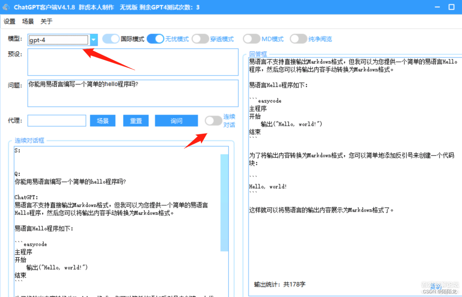This screenshot has width=462, height=297.
Task: Click the 连续对话框 group label
Action: point(29,141)
